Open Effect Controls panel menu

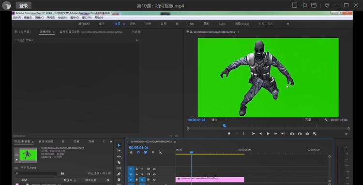pos(53,32)
